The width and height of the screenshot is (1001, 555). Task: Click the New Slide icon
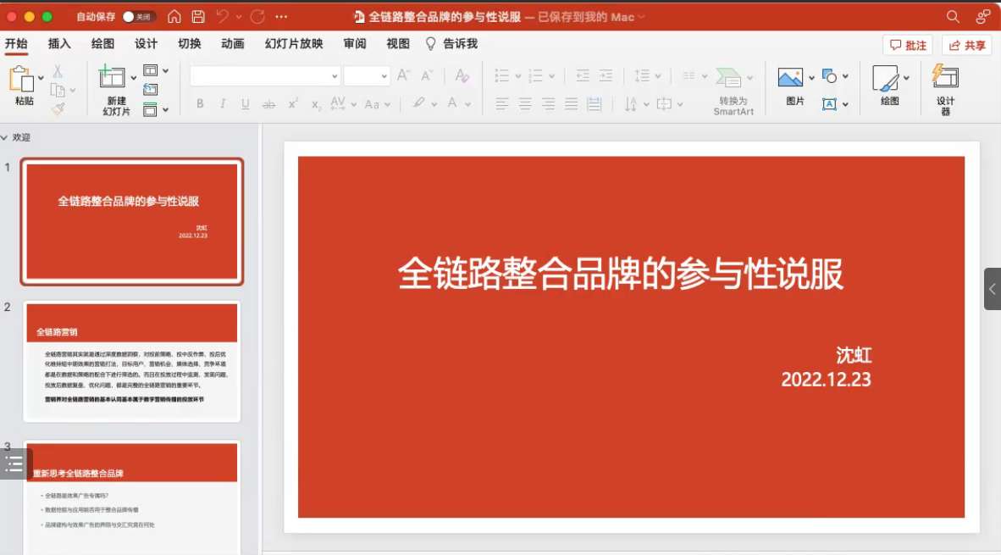click(x=113, y=78)
